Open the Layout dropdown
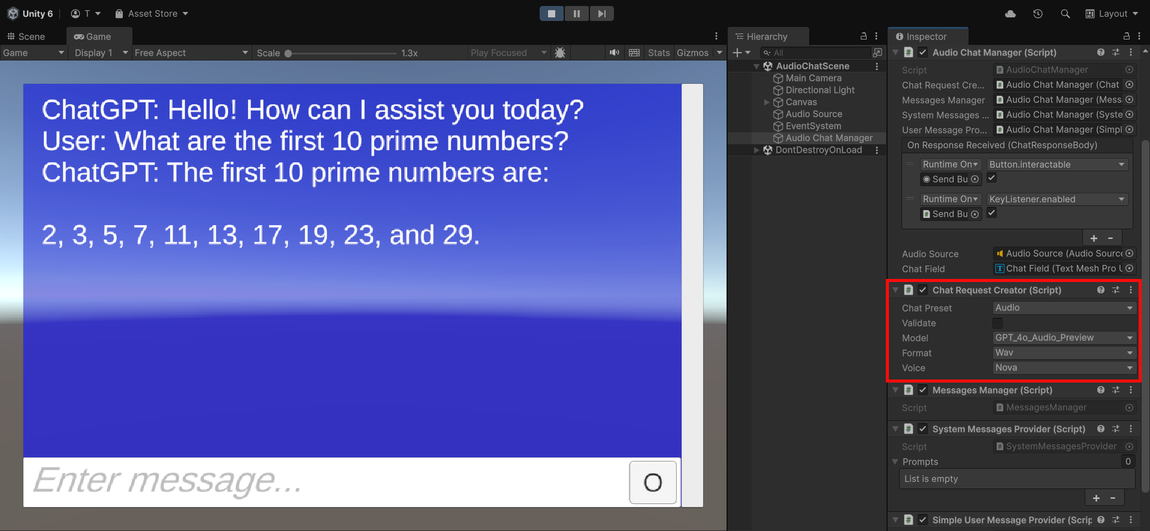This screenshot has width=1150, height=531. point(1112,14)
